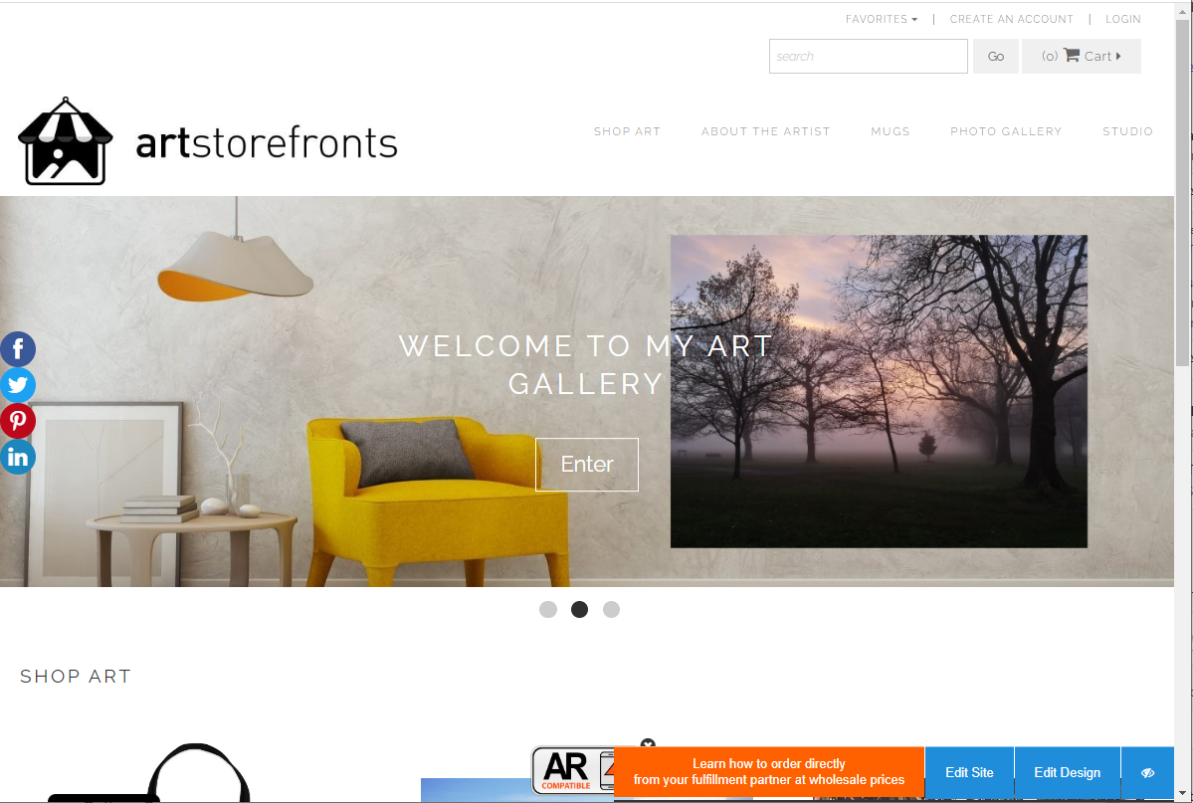The height and width of the screenshot is (803, 1193).
Task: Select the third carousel slide dot
Action: [611, 610]
